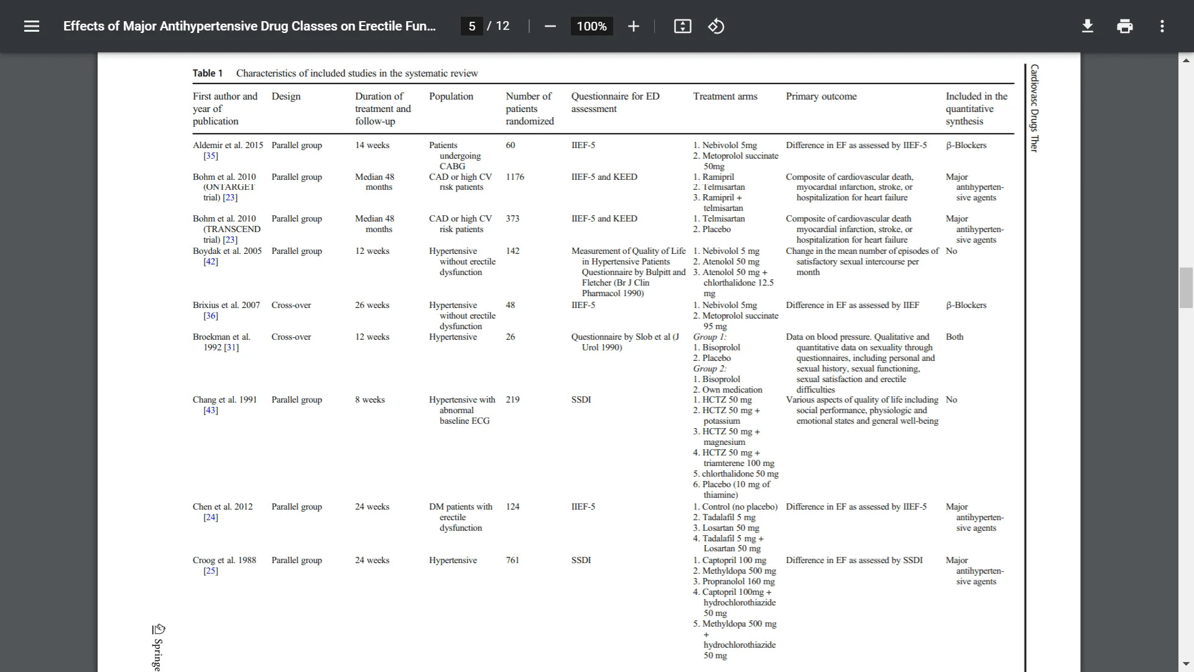This screenshot has height=672, width=1194.
Task: Click the patient count '1176'
Action: [x=514, y=177]
